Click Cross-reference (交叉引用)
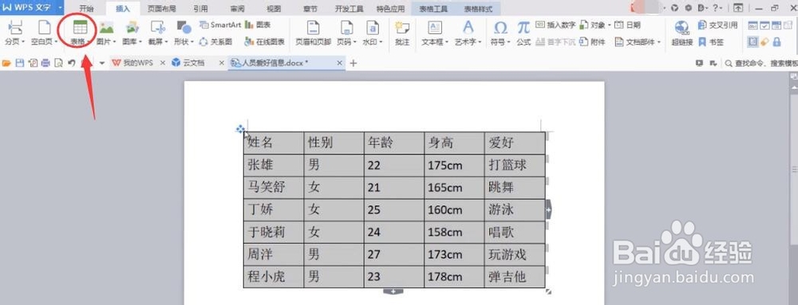 click(x=718, y=25)
